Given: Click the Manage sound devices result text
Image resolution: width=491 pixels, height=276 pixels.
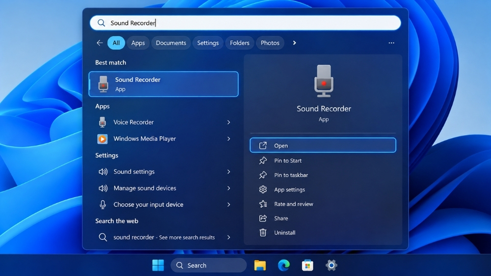Looking at the screenshot, I should click(145, 188).
